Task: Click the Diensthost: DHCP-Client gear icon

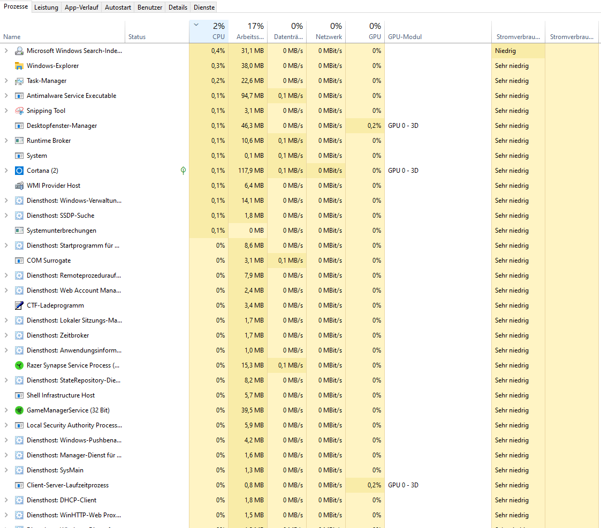Action: [19, 500]
